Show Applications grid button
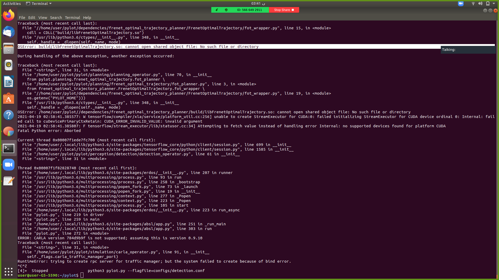Image resolution: width=499 pixels, height=280 pixels. pos(9,271)
